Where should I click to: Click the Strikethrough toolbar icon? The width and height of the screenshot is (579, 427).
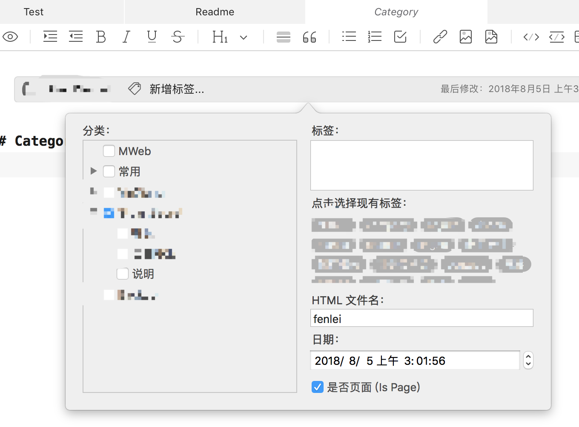point(178,37)
